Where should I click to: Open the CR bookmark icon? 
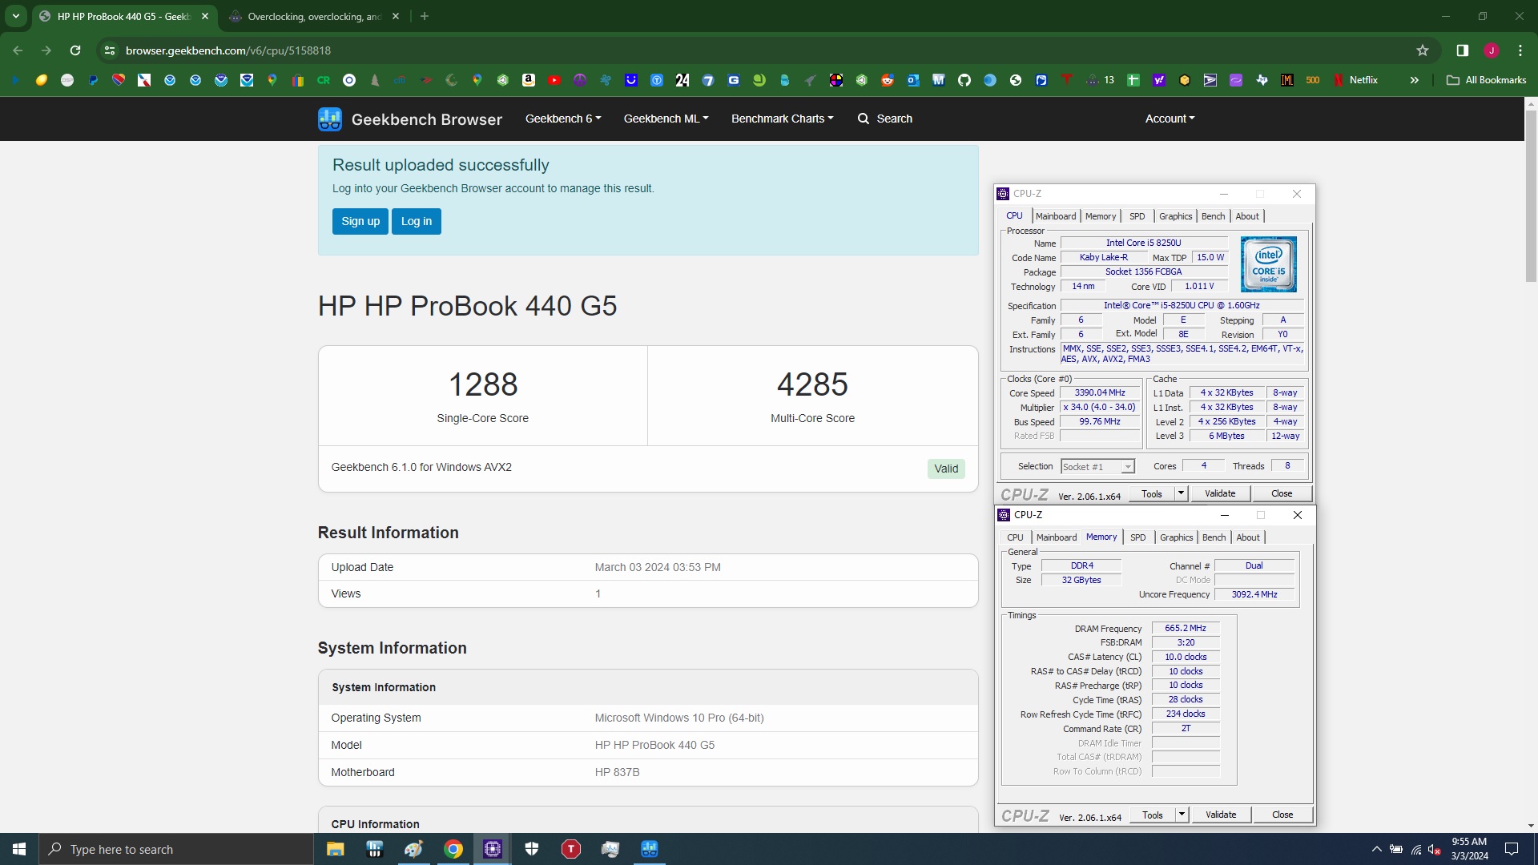click(324, 80)
